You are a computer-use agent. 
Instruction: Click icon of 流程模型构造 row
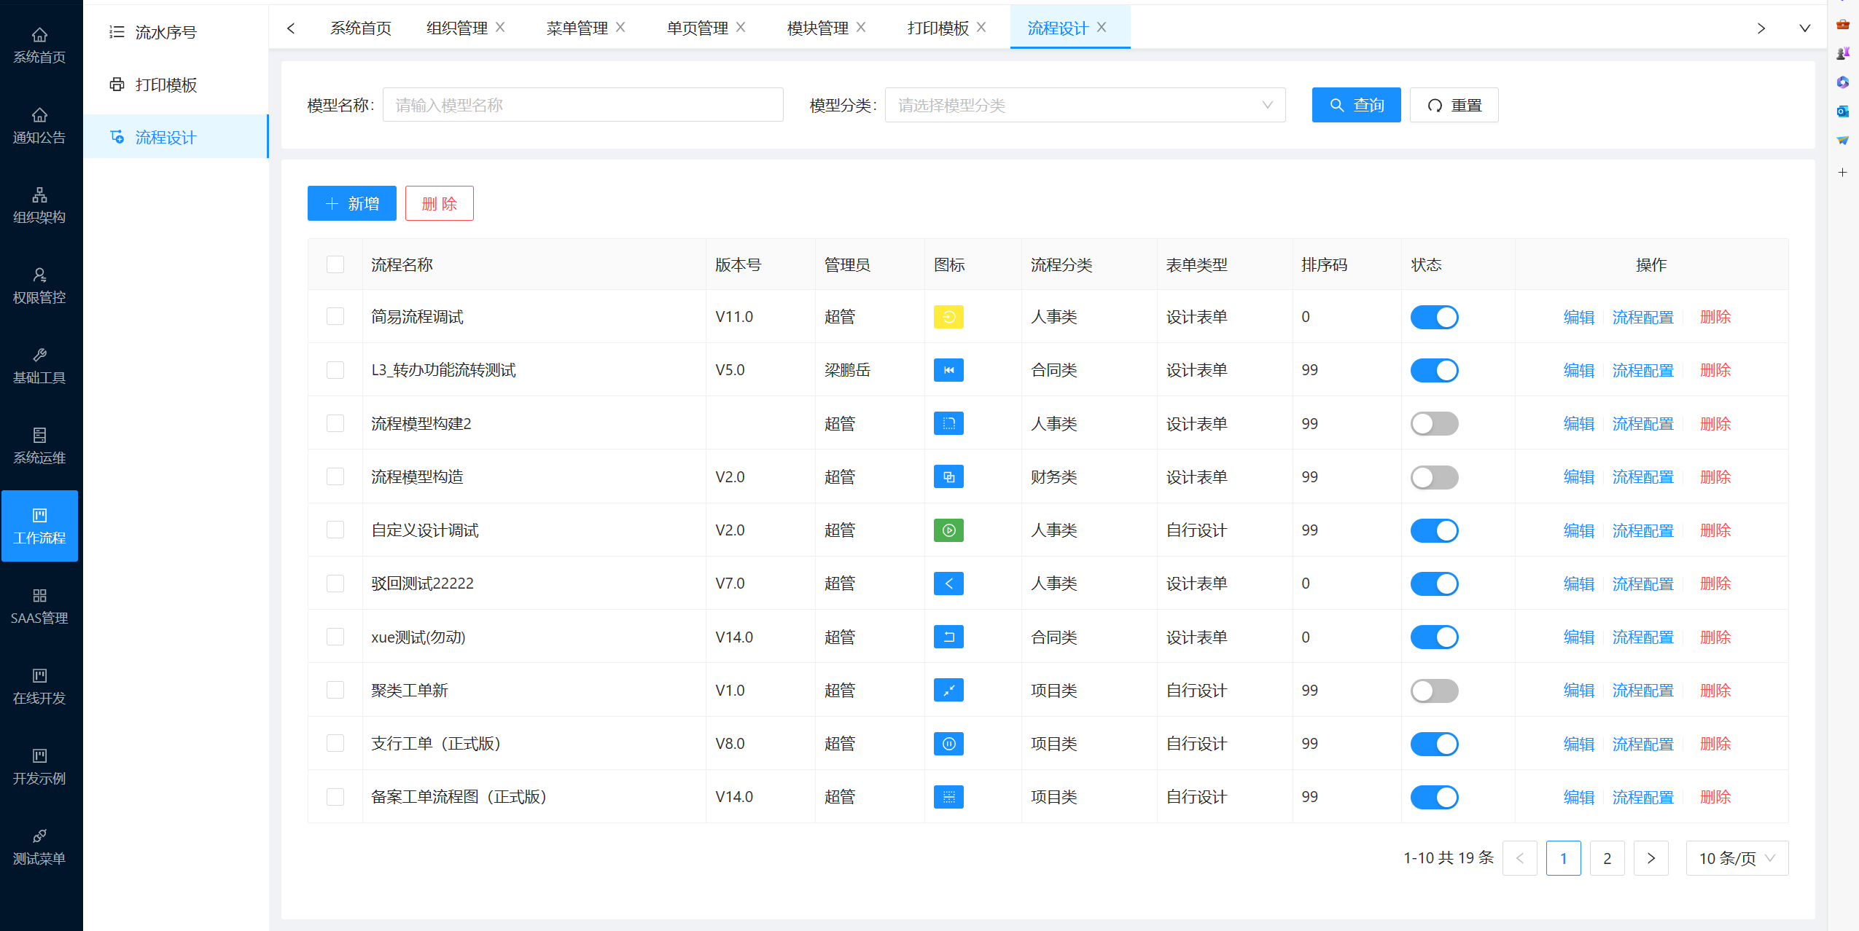(x=948, y=476)
